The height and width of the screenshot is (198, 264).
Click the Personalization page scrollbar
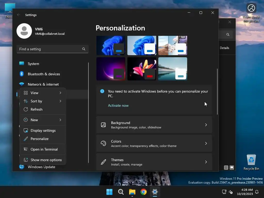coord(217,92)
